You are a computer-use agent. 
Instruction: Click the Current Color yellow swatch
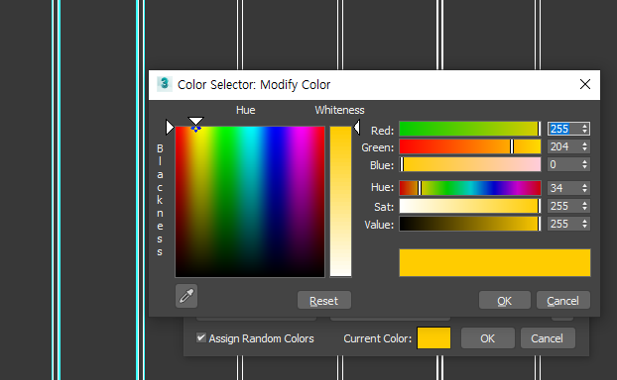pyautogui.click(x=433, y=338)
